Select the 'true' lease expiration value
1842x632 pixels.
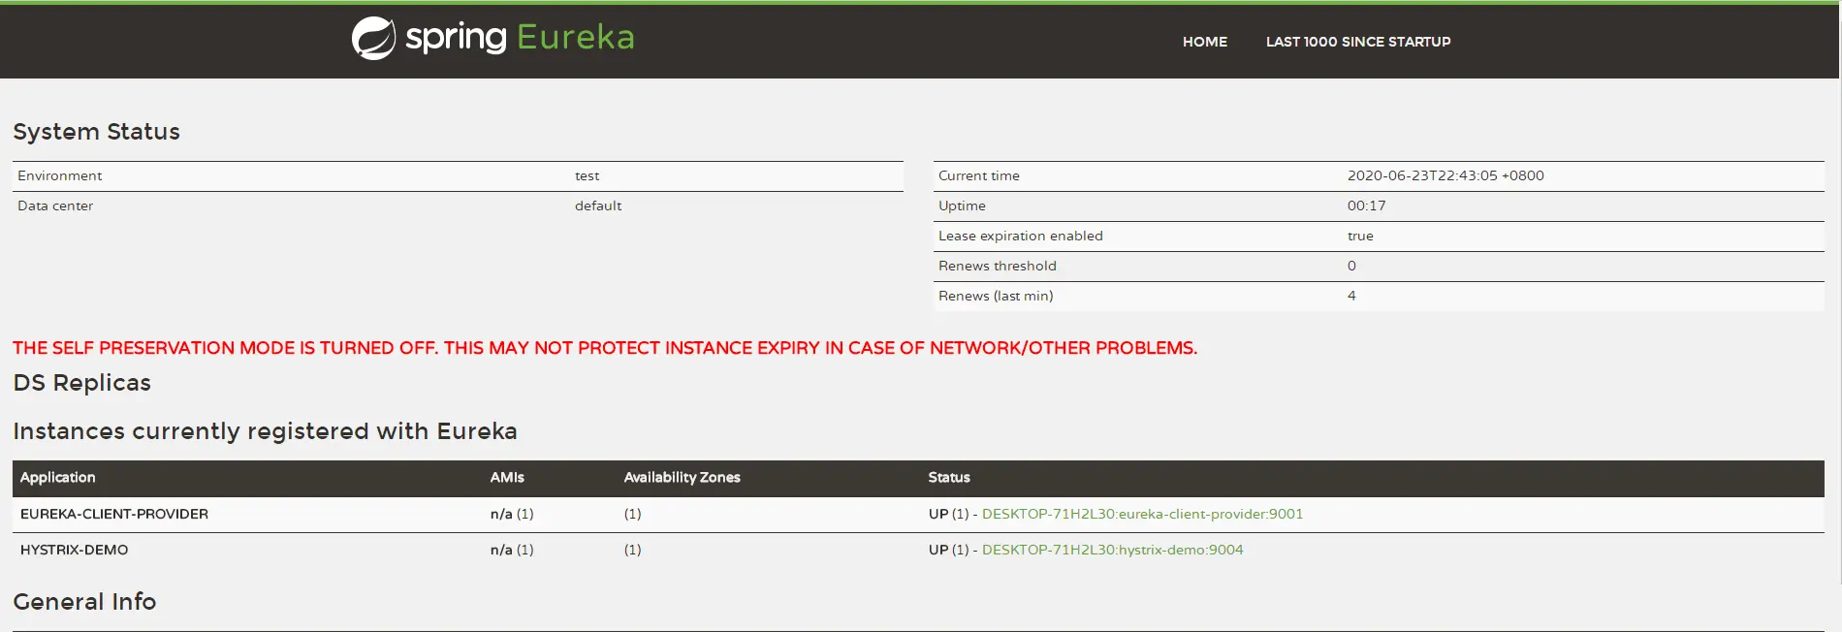(x=1360, y=236)
